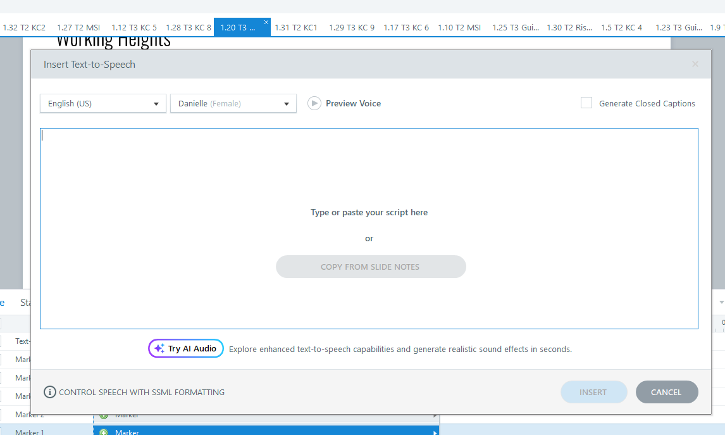725x435 pixels.
Task: Switch to the 1.28 T3 KC 8 tab
Action: pyautogui.click(x=189, y=28)
